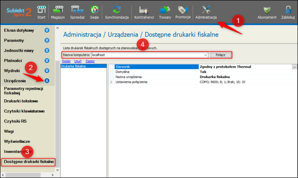Click the sidebar scroll up arrow

(x=58, y=28)
